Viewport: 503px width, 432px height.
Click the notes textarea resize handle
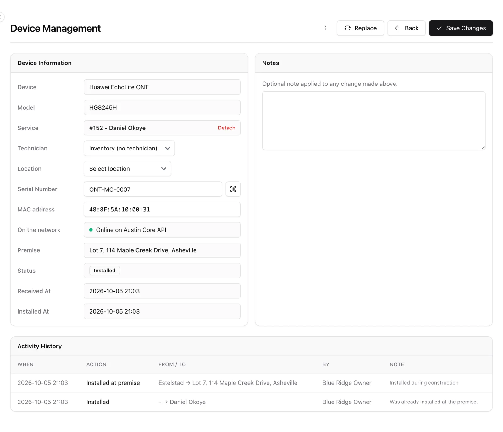click(x=483, y=147)
